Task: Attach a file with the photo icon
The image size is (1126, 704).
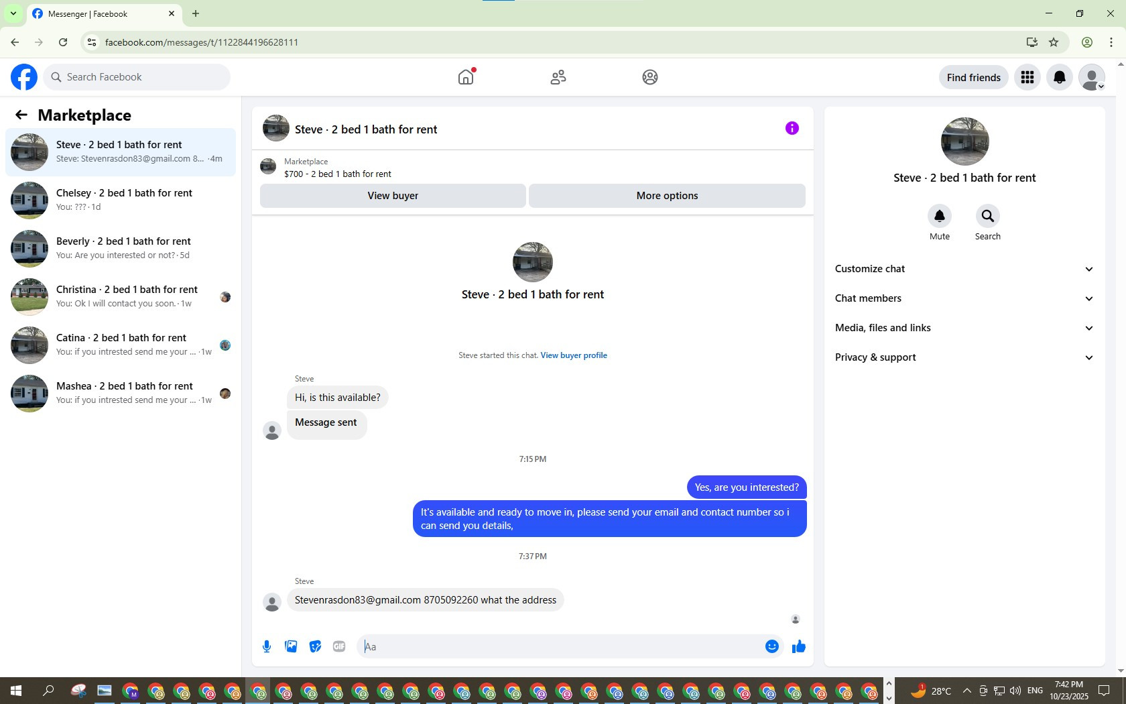Action: point(291,646)
